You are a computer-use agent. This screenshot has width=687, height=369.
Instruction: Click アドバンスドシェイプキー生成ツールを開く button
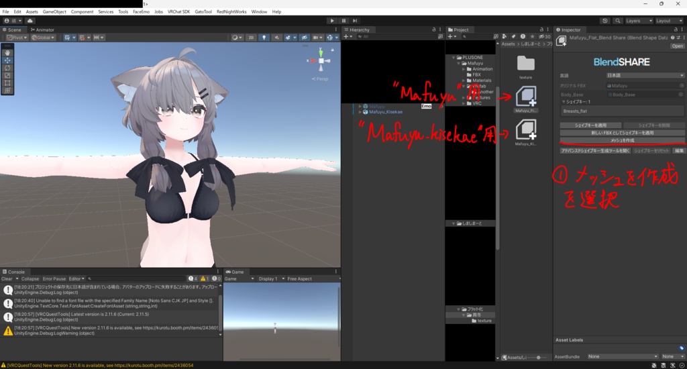coord(595,151)
